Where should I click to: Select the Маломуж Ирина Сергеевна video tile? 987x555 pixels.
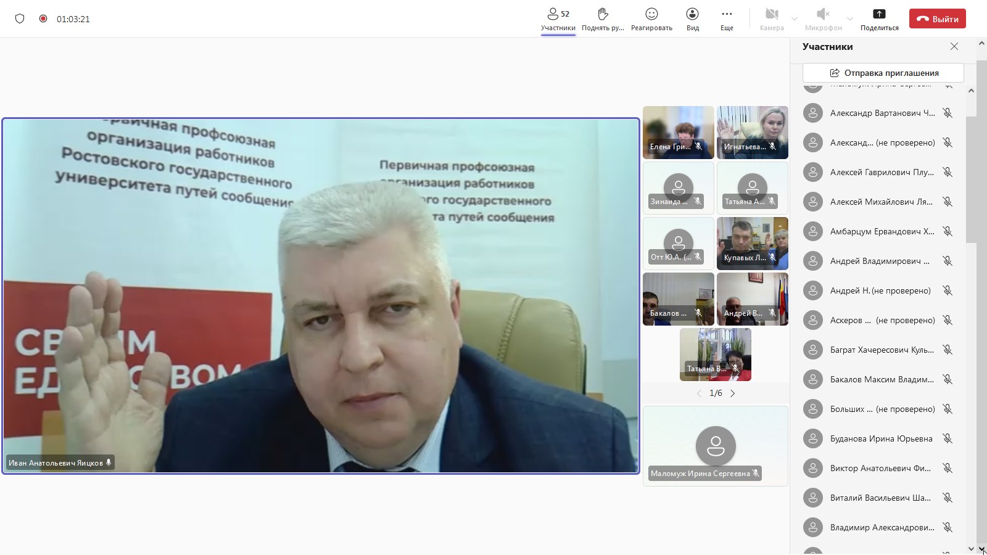coord(716,446)
